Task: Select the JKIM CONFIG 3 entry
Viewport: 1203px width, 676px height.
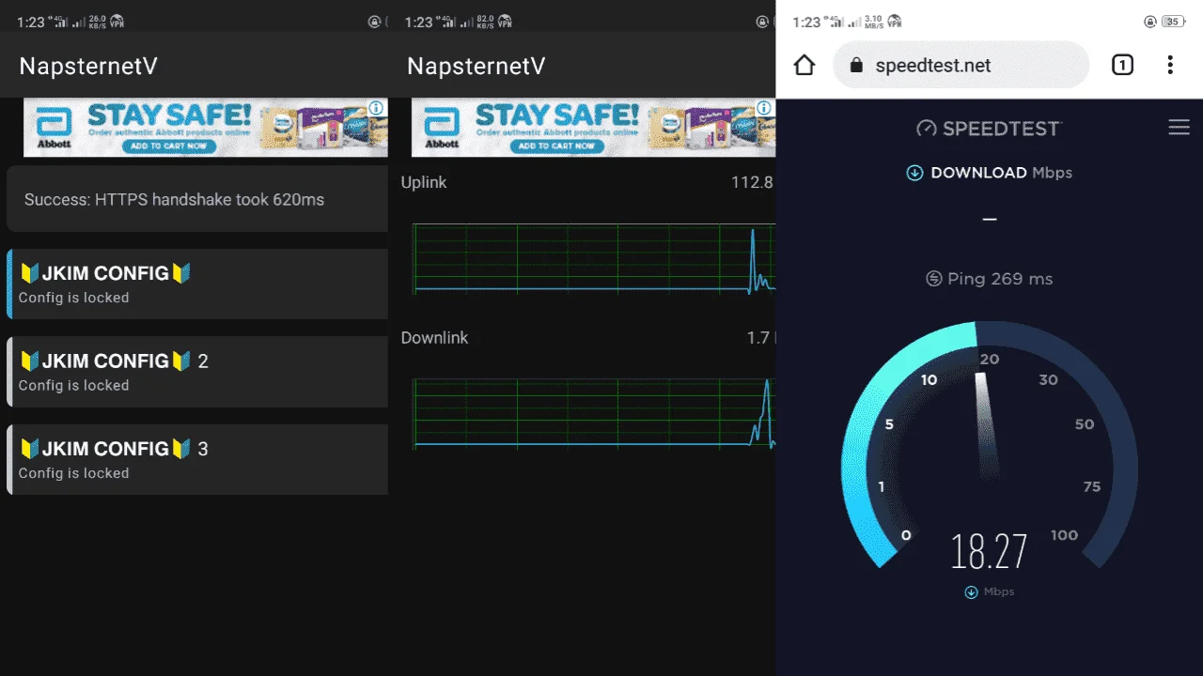Action: tap(197, 459)
